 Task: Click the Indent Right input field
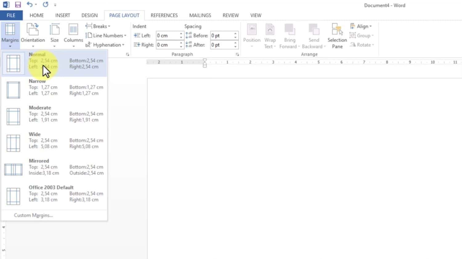[x=167, y=45]
